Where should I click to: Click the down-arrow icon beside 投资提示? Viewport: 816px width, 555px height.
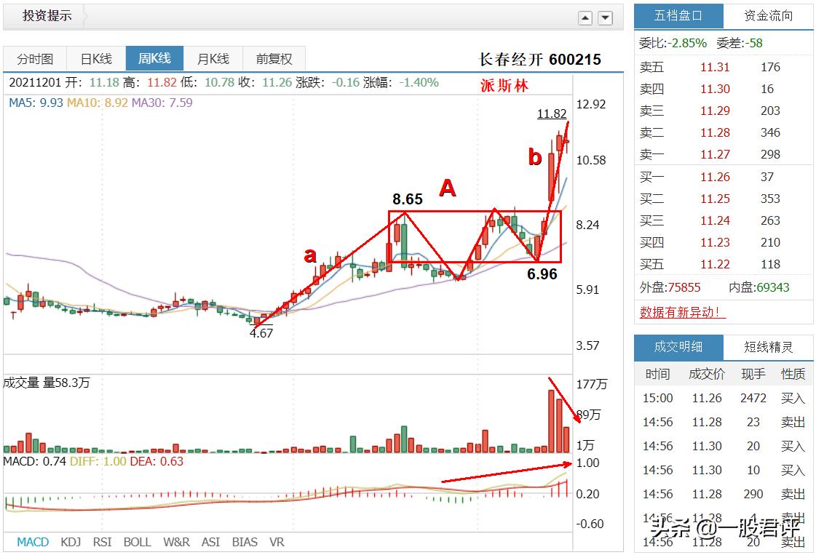point(604,17)
